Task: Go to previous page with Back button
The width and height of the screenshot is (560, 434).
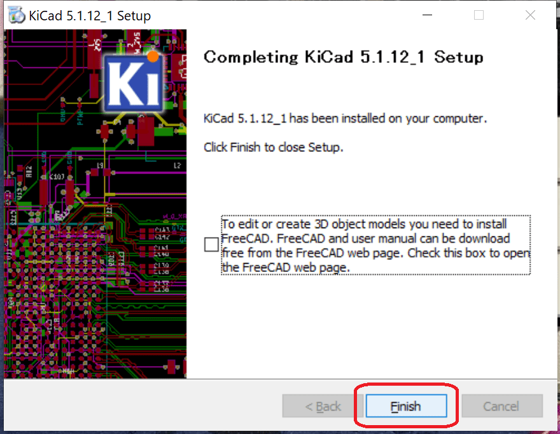Action: pyautogui.click(x=323, y=406)
